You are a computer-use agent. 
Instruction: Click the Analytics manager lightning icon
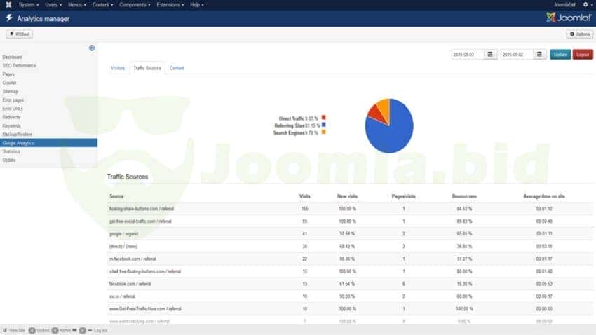8,18
